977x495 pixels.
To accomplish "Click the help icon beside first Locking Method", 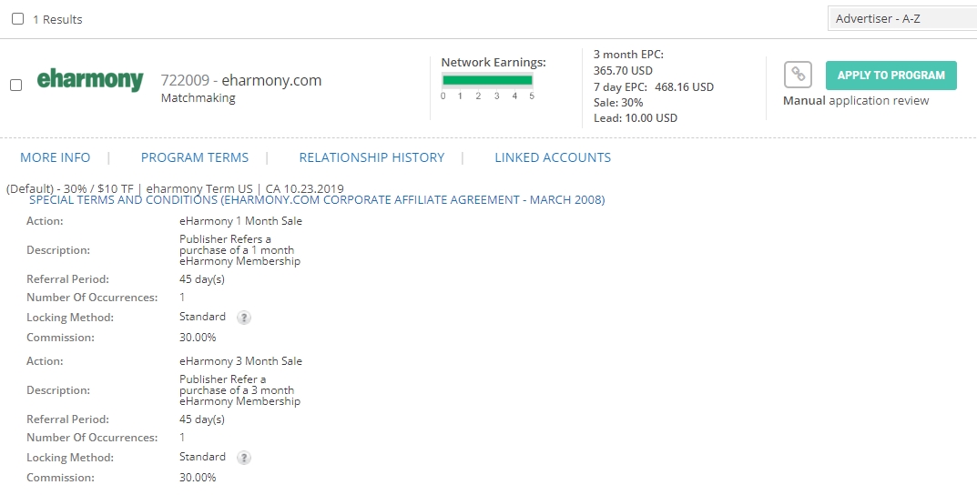I will pos(244,318).
